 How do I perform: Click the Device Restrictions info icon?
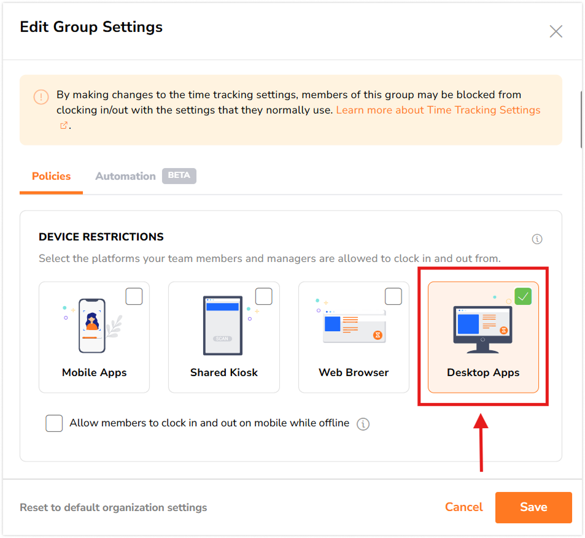[537, 239]
